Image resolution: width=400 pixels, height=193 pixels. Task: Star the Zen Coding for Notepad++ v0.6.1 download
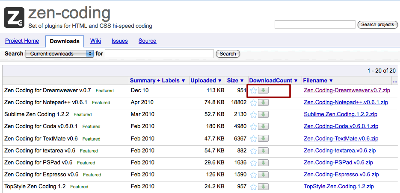click(253, 102)
